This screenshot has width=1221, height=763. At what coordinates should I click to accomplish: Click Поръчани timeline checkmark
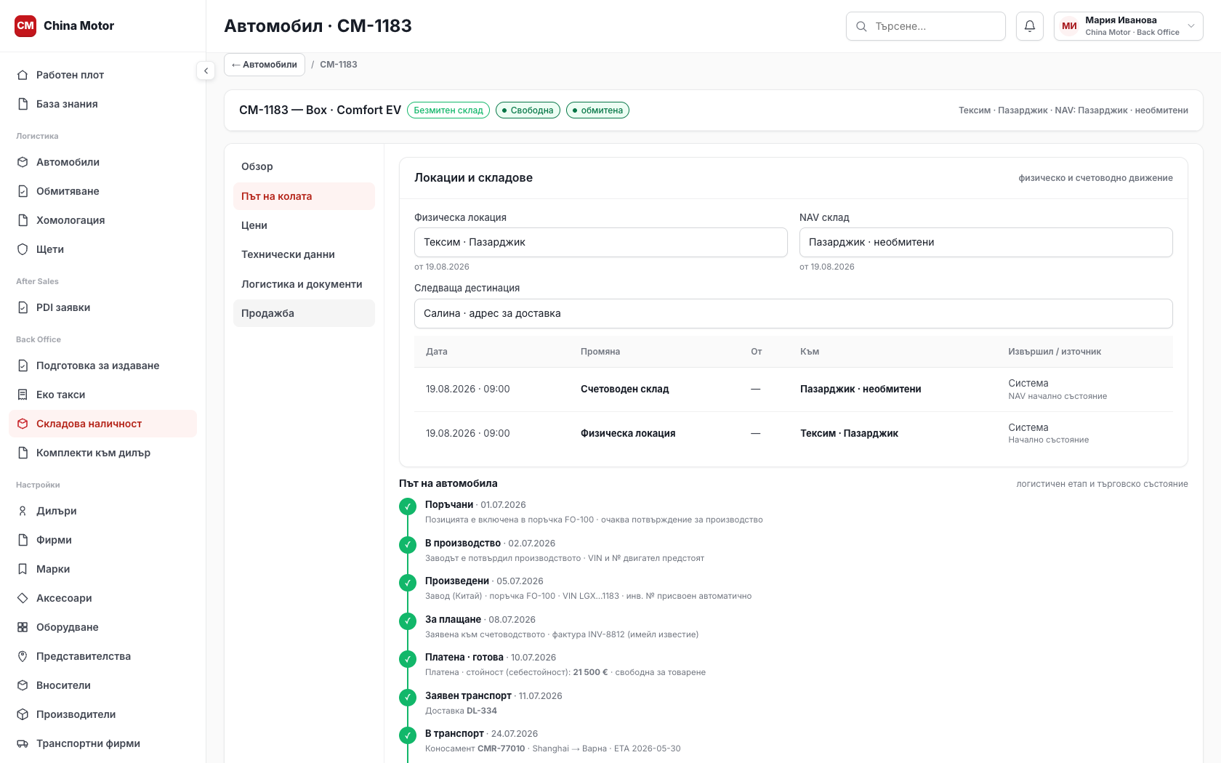[x=408, y=506]
